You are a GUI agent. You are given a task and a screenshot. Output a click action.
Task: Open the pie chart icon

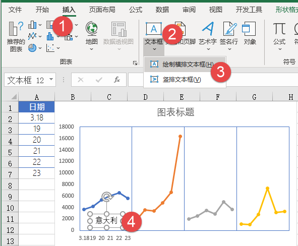point(32,48)
